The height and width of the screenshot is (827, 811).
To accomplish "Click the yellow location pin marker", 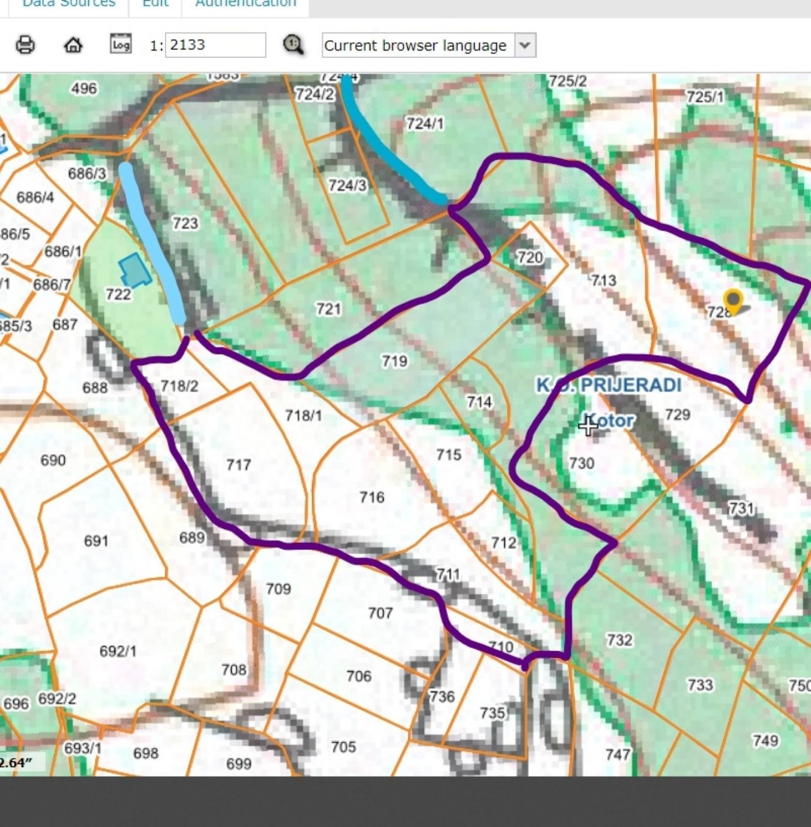I will coord(732,300).
